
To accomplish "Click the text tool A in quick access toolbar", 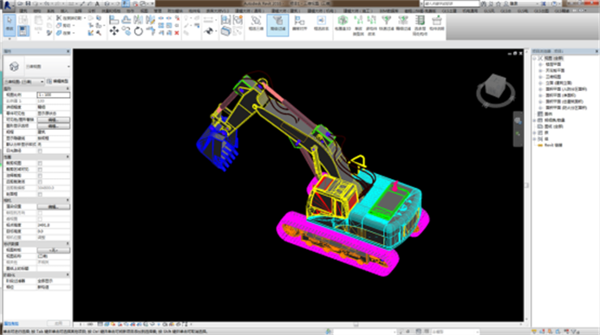I will click(x=97, y=3).
